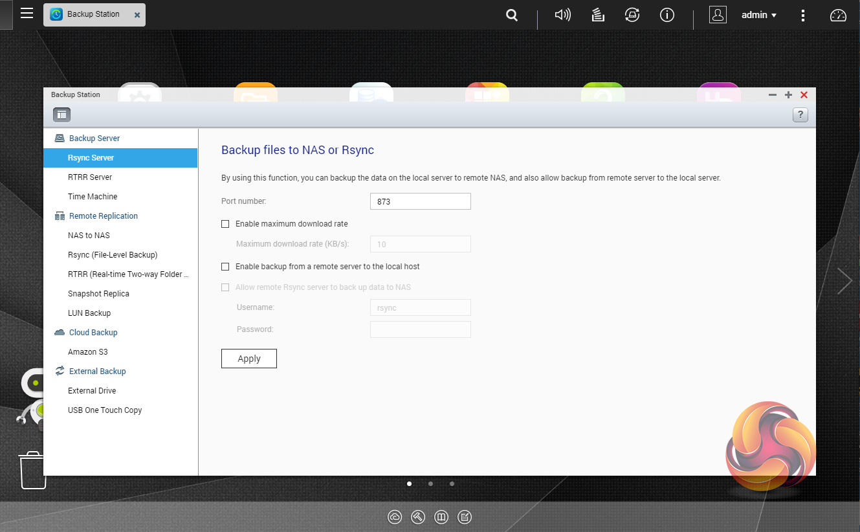Select NAS to NAS replication
Screen dimensions: 860x532
[x=89, y=236]
